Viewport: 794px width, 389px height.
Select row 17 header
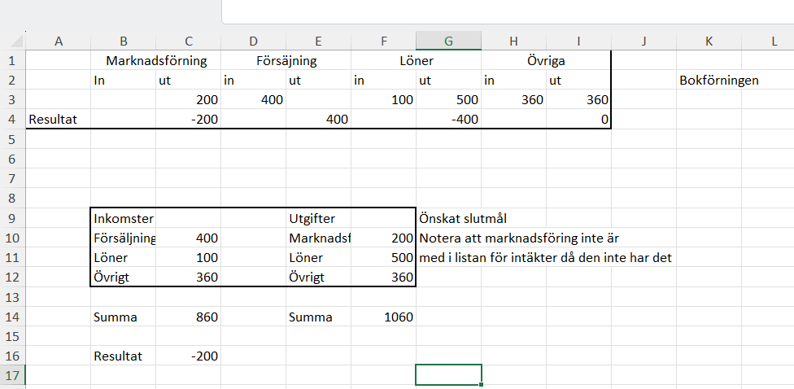coord(13,376)
